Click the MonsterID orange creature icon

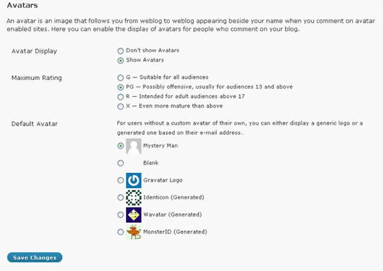point(134,232)
